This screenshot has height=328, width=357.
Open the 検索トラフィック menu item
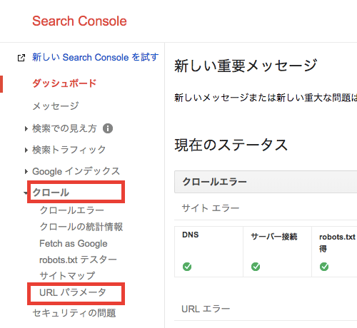[69, 150]
